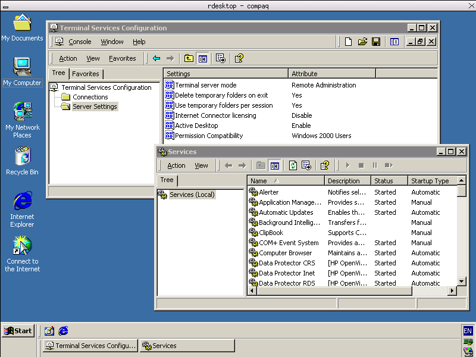The width and height of the screenshot is (476, 357).
Task: Select the Automatic Updates service
Action: point(286,212)
